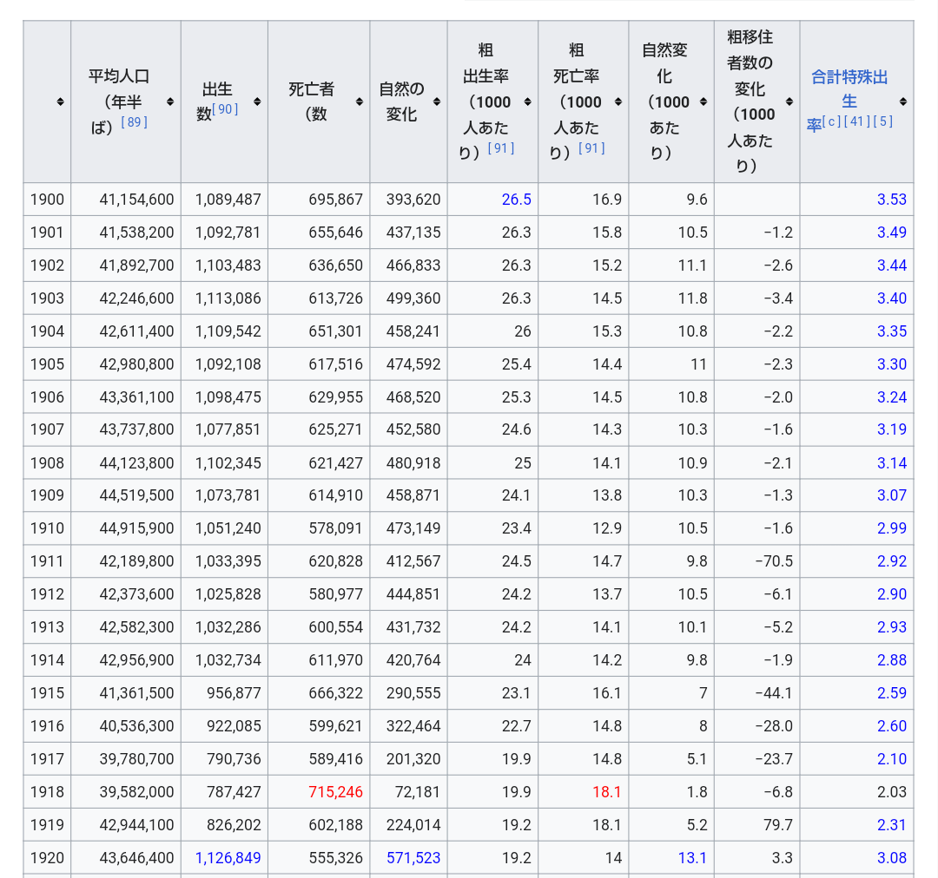Open reference [91] in 粗出生率 header
Viewport: 938px width, 878px height.
[x=501, y=147]
